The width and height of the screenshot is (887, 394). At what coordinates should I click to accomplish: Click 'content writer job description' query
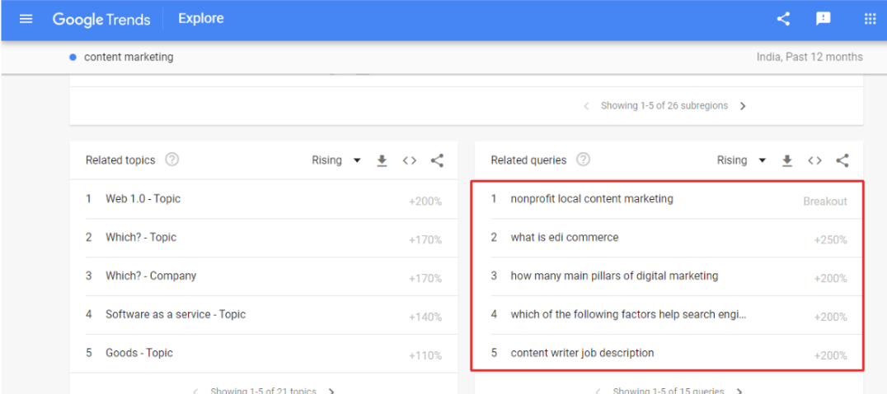(582, 353)
